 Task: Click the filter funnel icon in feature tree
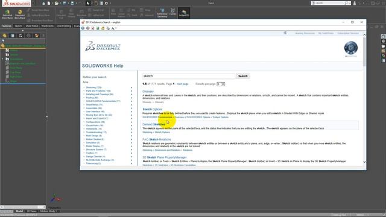click(x=3, y=41)
